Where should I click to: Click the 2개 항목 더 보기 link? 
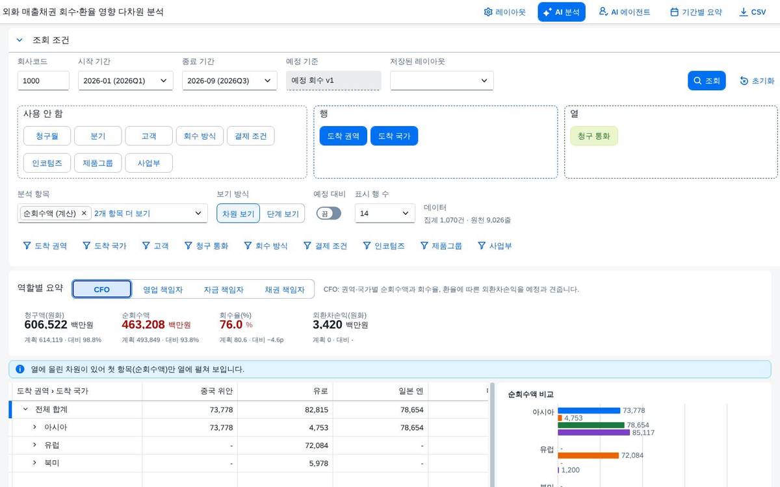[x=122, y=213]
